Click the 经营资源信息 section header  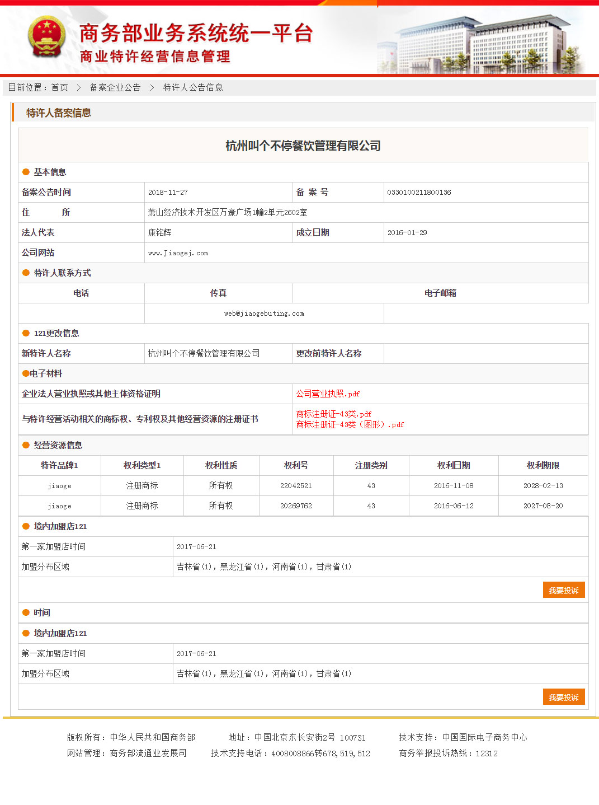58,445
